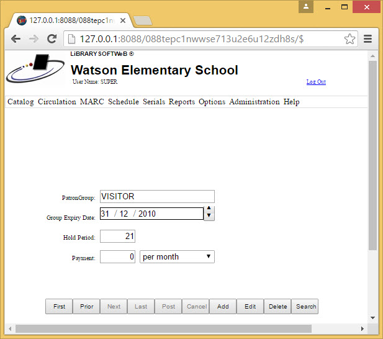Screen dimensions: 383x339
Task: Click the Library Software logo image
Action: coord(35,69)
